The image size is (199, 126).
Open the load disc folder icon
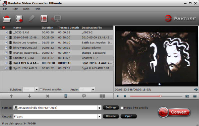[7, 19]
